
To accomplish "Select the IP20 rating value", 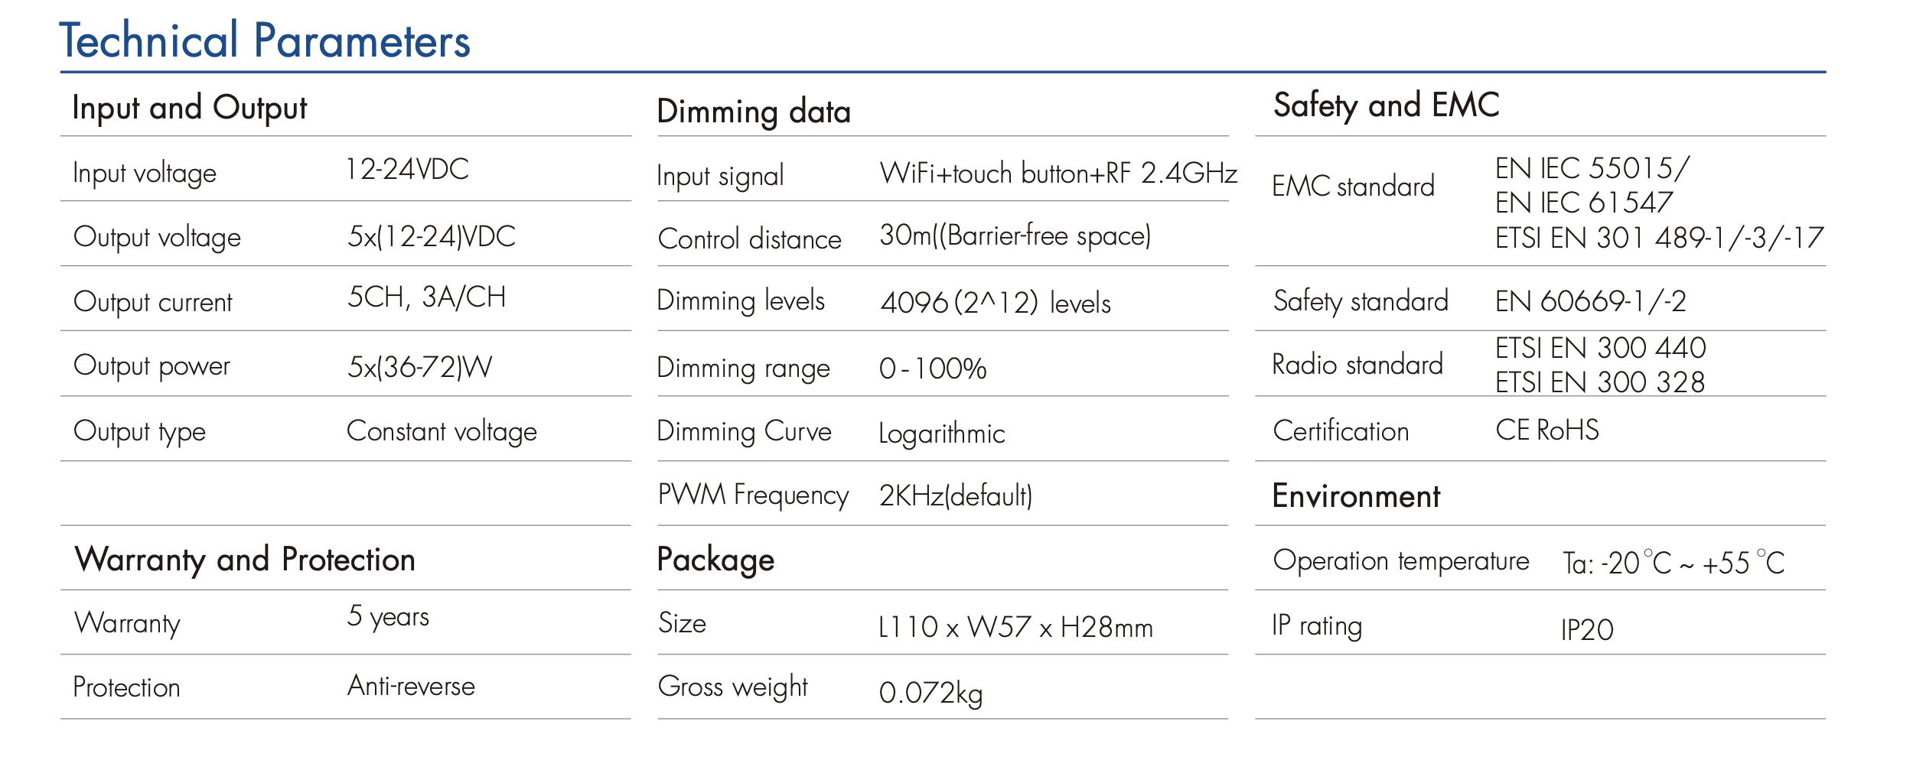I will (1587, 630).
